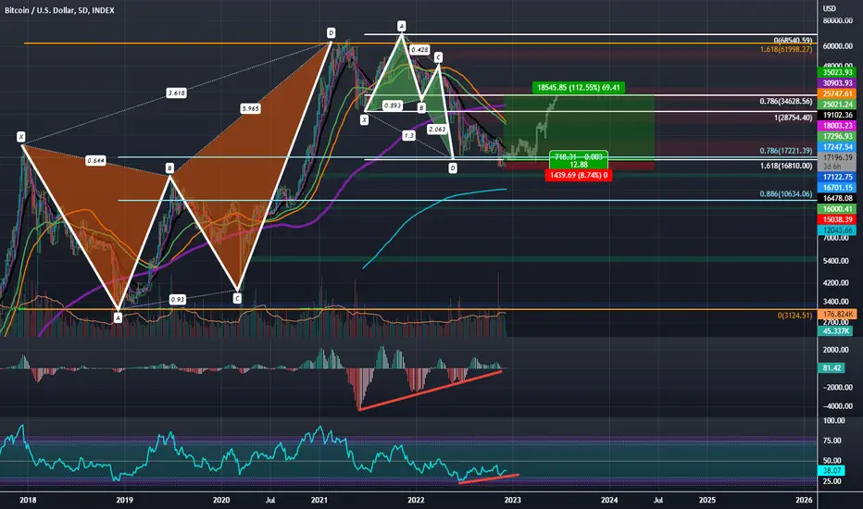863x509 pixels.
Task: Select the green 35023.93 price label
Action: coord(837,72)
